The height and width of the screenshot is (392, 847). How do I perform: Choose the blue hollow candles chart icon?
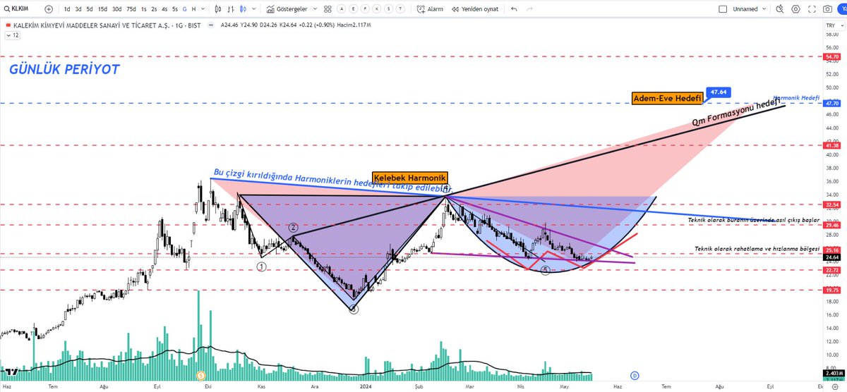coord(243,9)
